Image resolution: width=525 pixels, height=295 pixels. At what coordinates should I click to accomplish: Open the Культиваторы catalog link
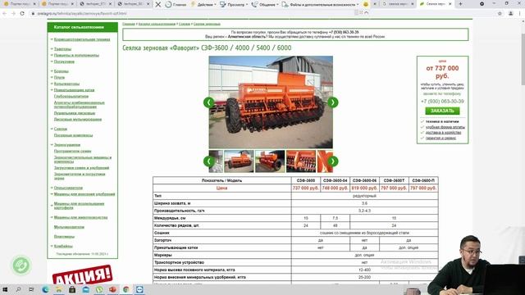tap(66, 84)
